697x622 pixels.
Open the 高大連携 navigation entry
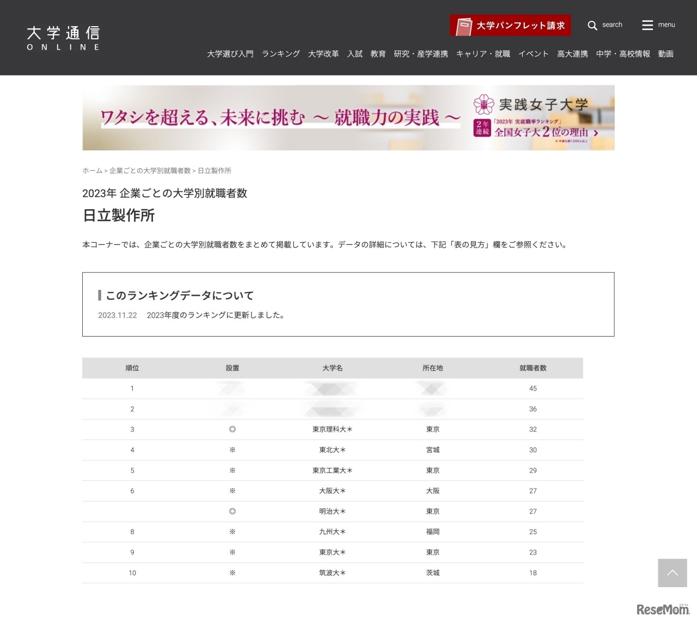[572, 54]
